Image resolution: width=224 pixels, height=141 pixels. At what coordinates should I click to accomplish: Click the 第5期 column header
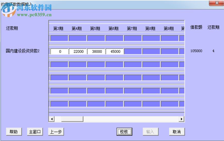(95, 29)
